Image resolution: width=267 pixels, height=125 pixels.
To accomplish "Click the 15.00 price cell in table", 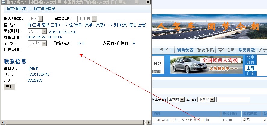I will click(x=227, y=120).
